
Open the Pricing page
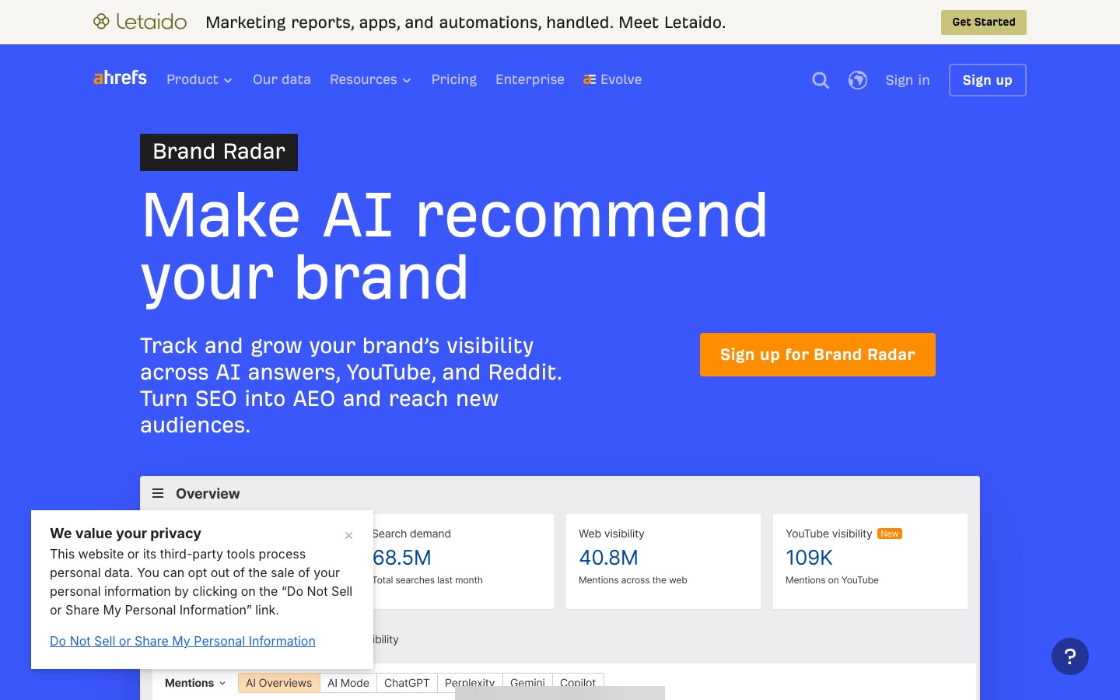pos(454,79)
